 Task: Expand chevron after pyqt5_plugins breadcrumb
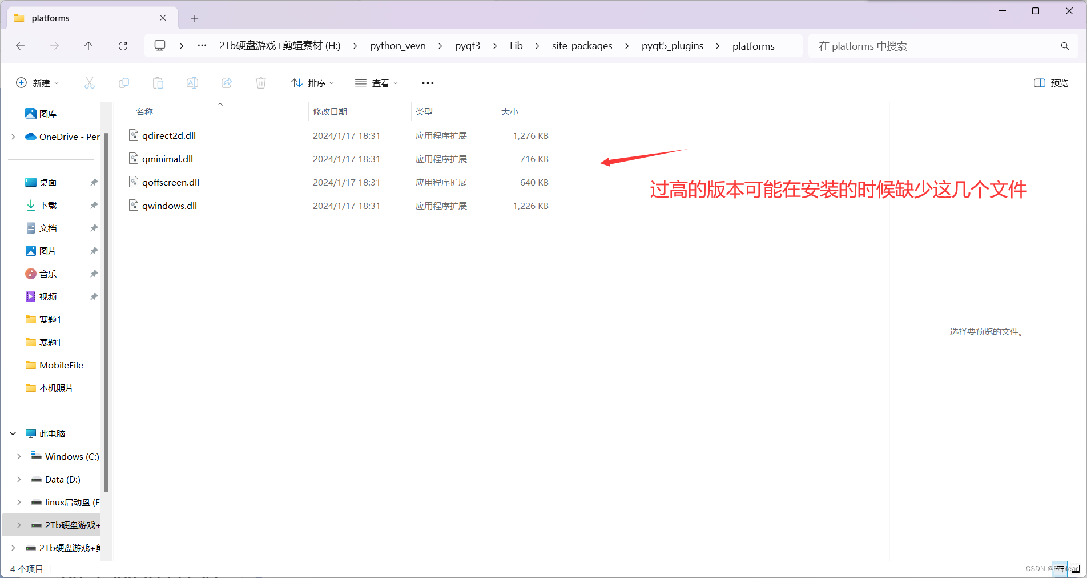click(718, 46)
